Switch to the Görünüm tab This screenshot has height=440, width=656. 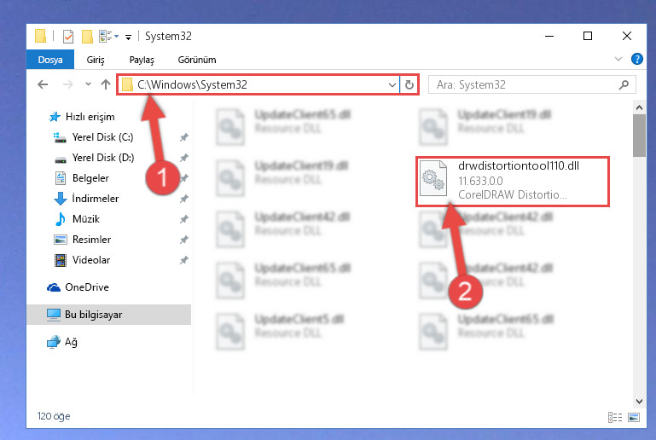click(x=197, y=60)
